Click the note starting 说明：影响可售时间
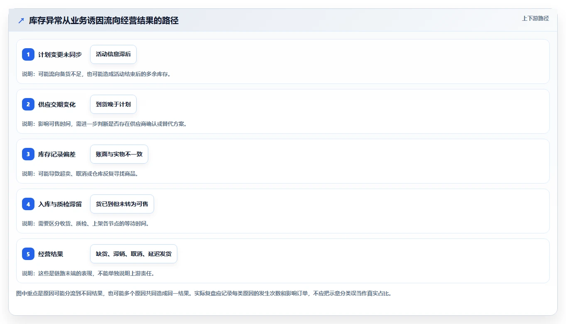The width and height of the screenshot is (566, 324). [104, 124]
